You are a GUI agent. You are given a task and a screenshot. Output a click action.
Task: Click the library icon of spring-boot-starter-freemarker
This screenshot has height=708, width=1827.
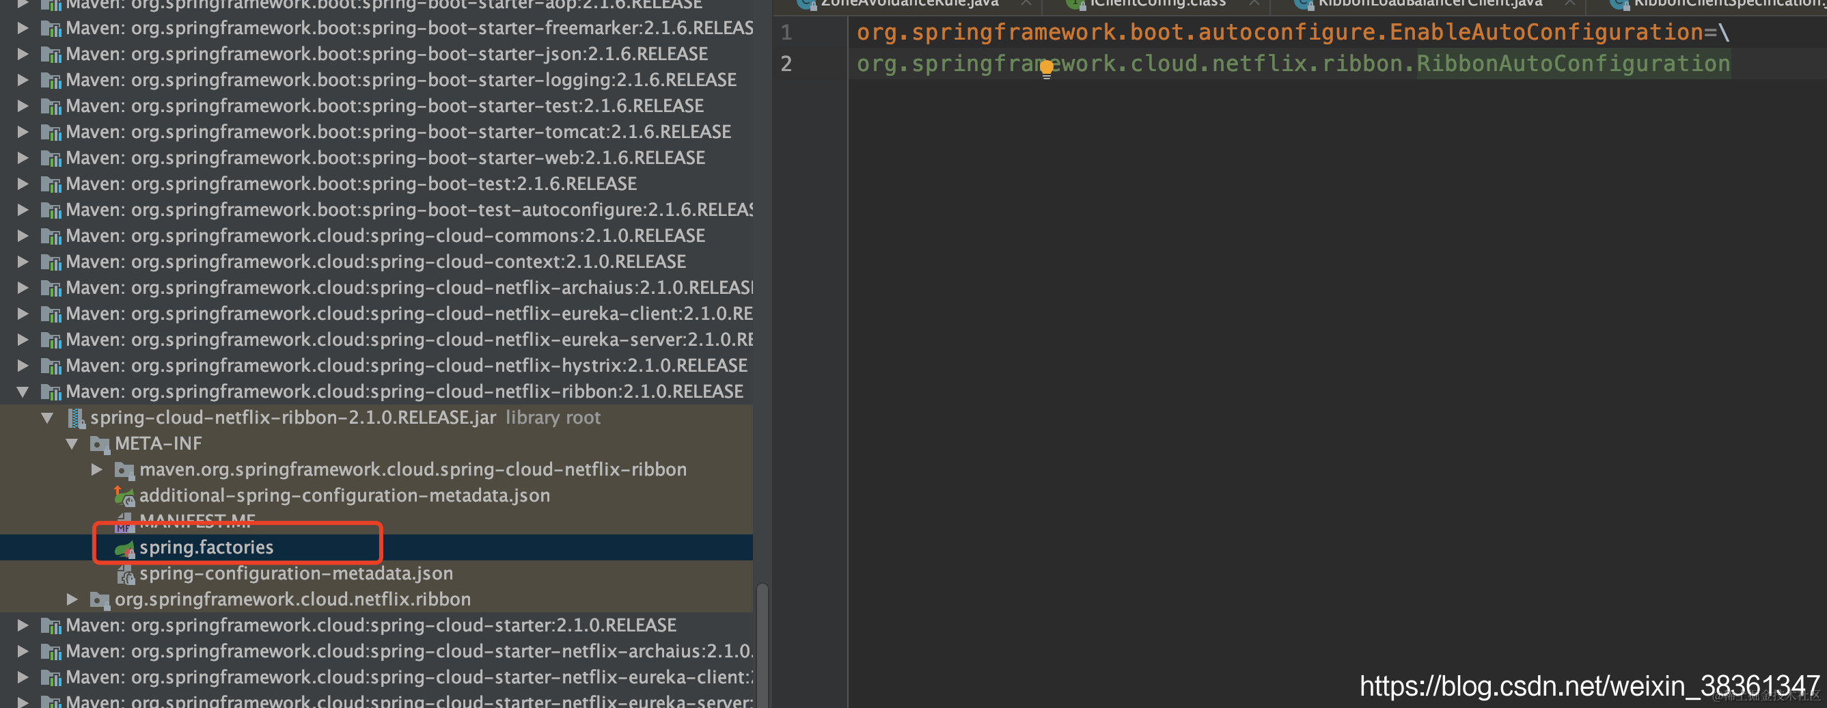[x=51, y=29]
